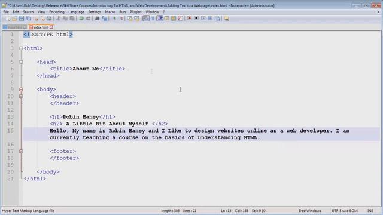Image resolution: width=383 pixels, height=215 pixels.
Task: Click the Replace toolbar icon
Action: (104, 19)
